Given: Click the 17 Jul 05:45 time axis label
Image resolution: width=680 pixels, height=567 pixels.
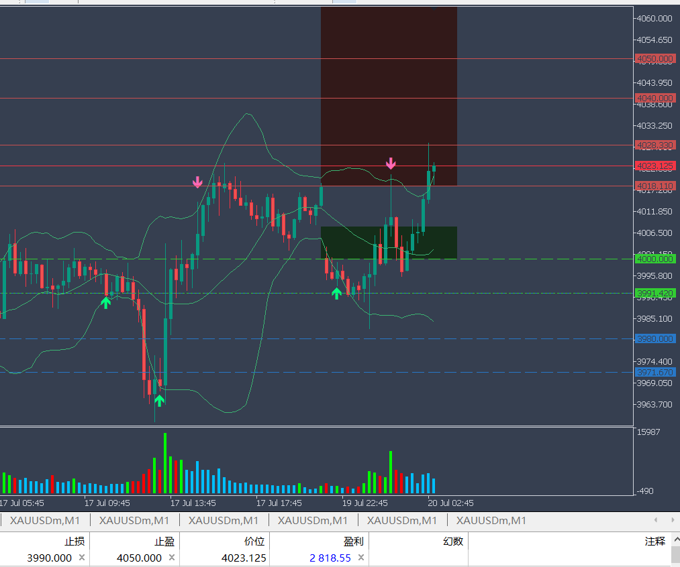Looking at the screenshot, I should [21, 503].
